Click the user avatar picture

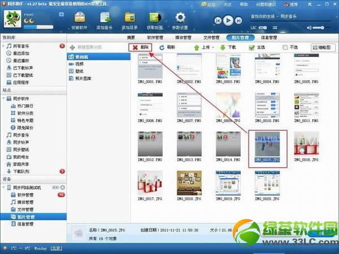(13, 19)
